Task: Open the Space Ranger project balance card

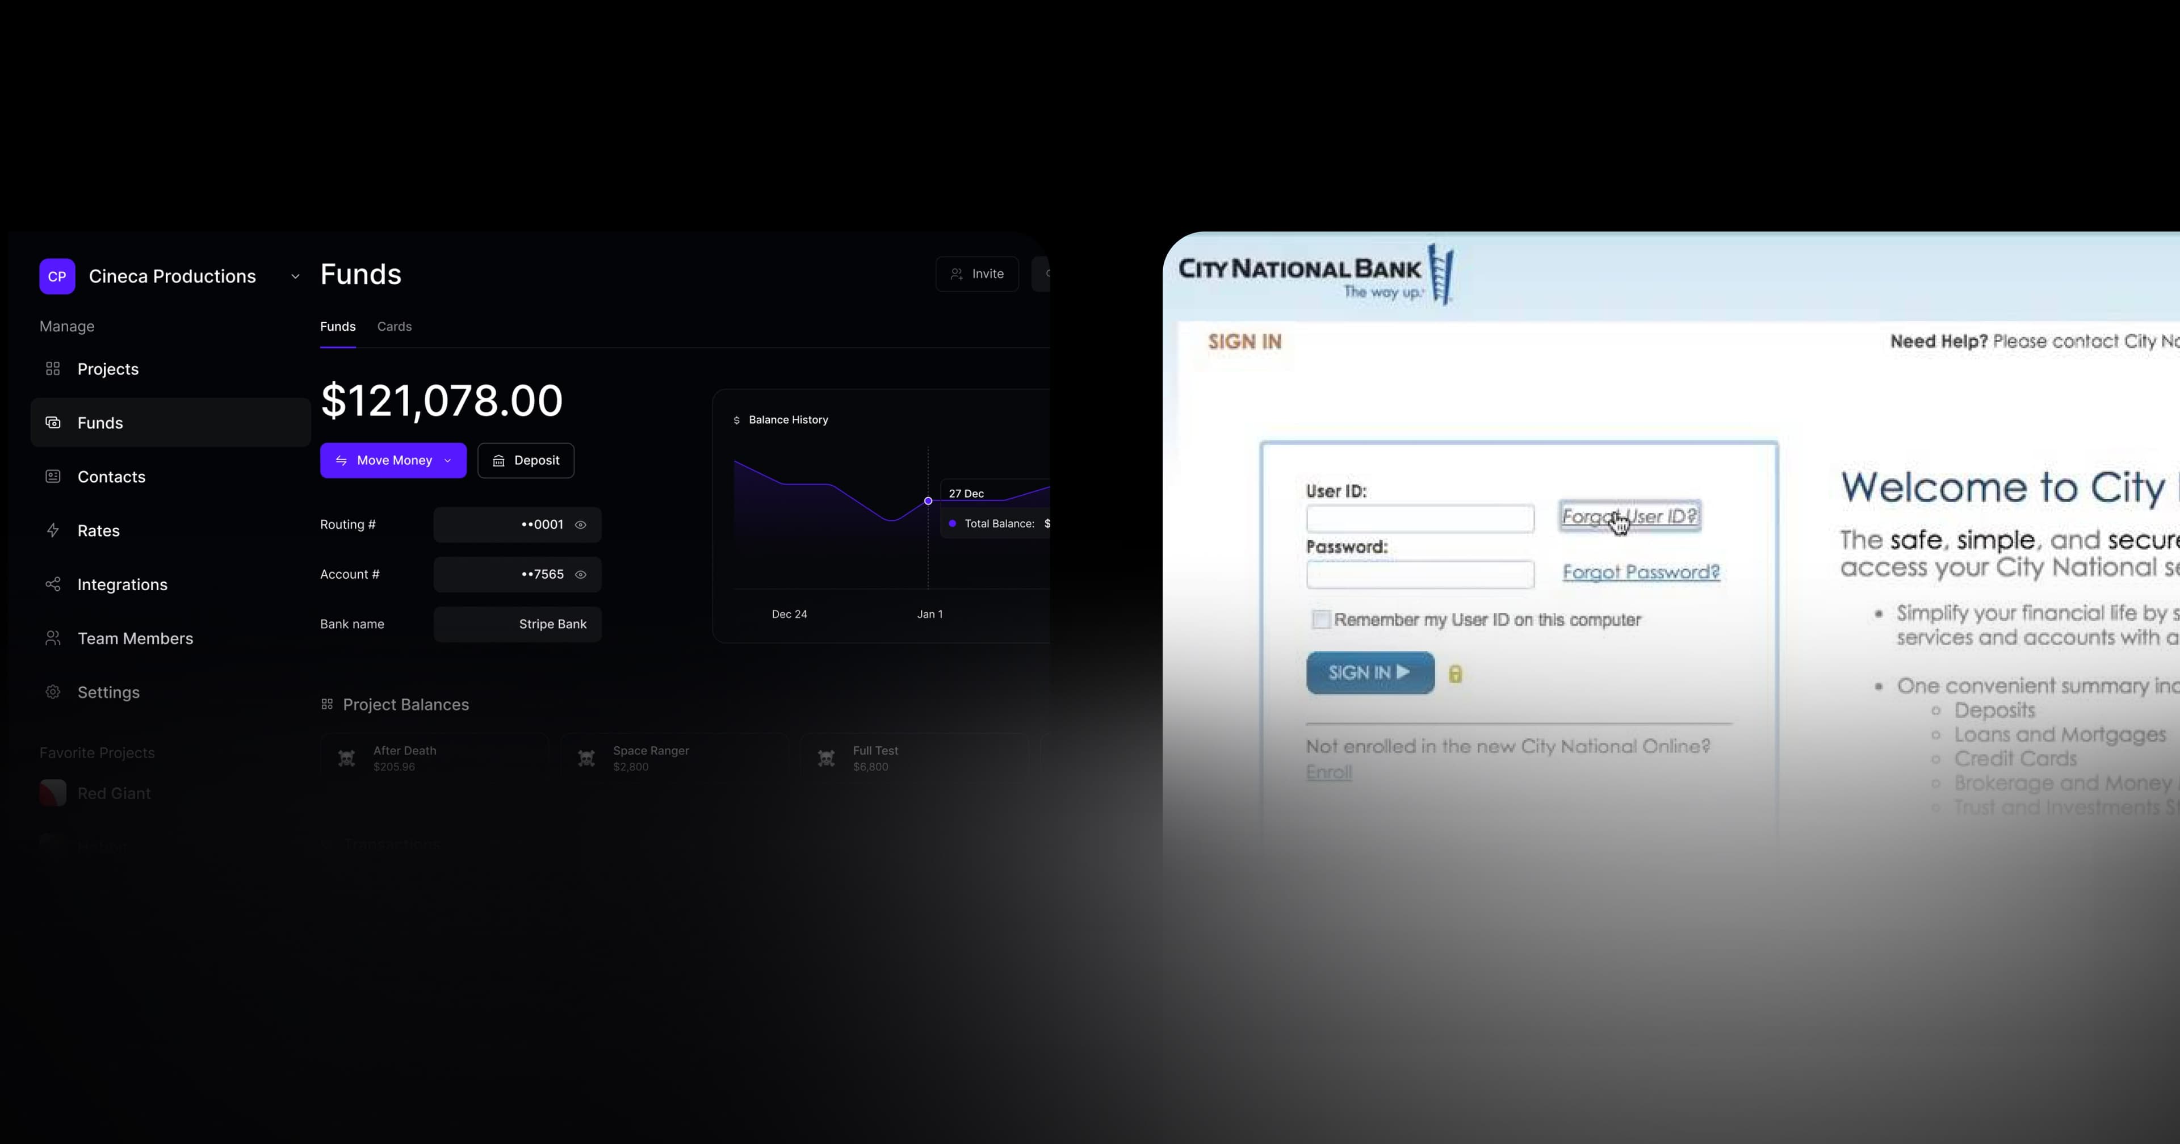Action: point(674,758)
